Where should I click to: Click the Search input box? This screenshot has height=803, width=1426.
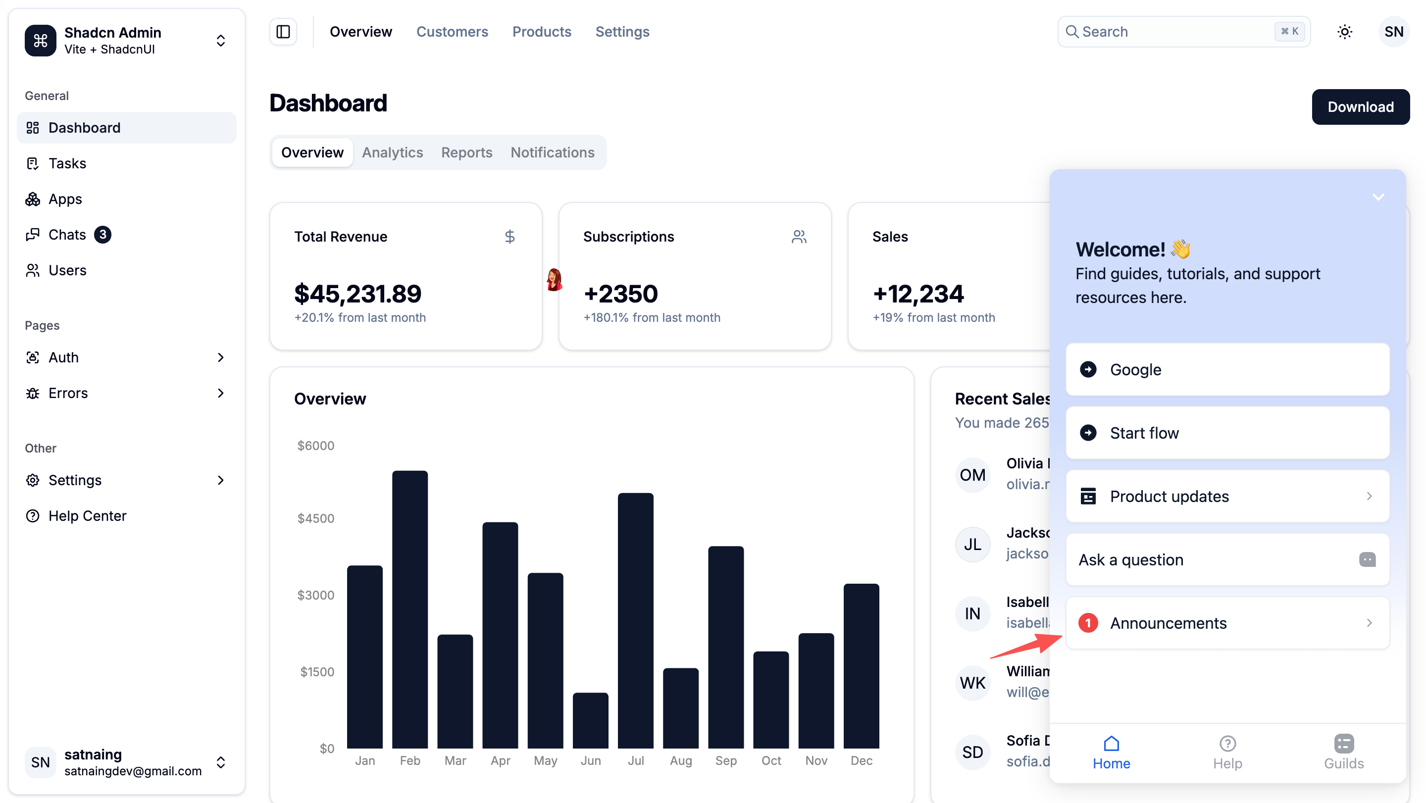(x=1183, y=32)
